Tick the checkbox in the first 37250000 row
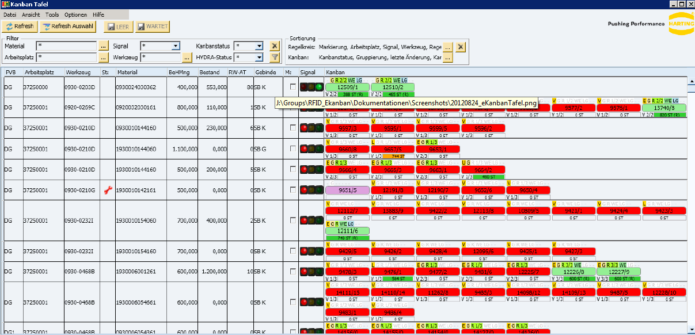The image size is (695, 335). [x=294, y=87]
